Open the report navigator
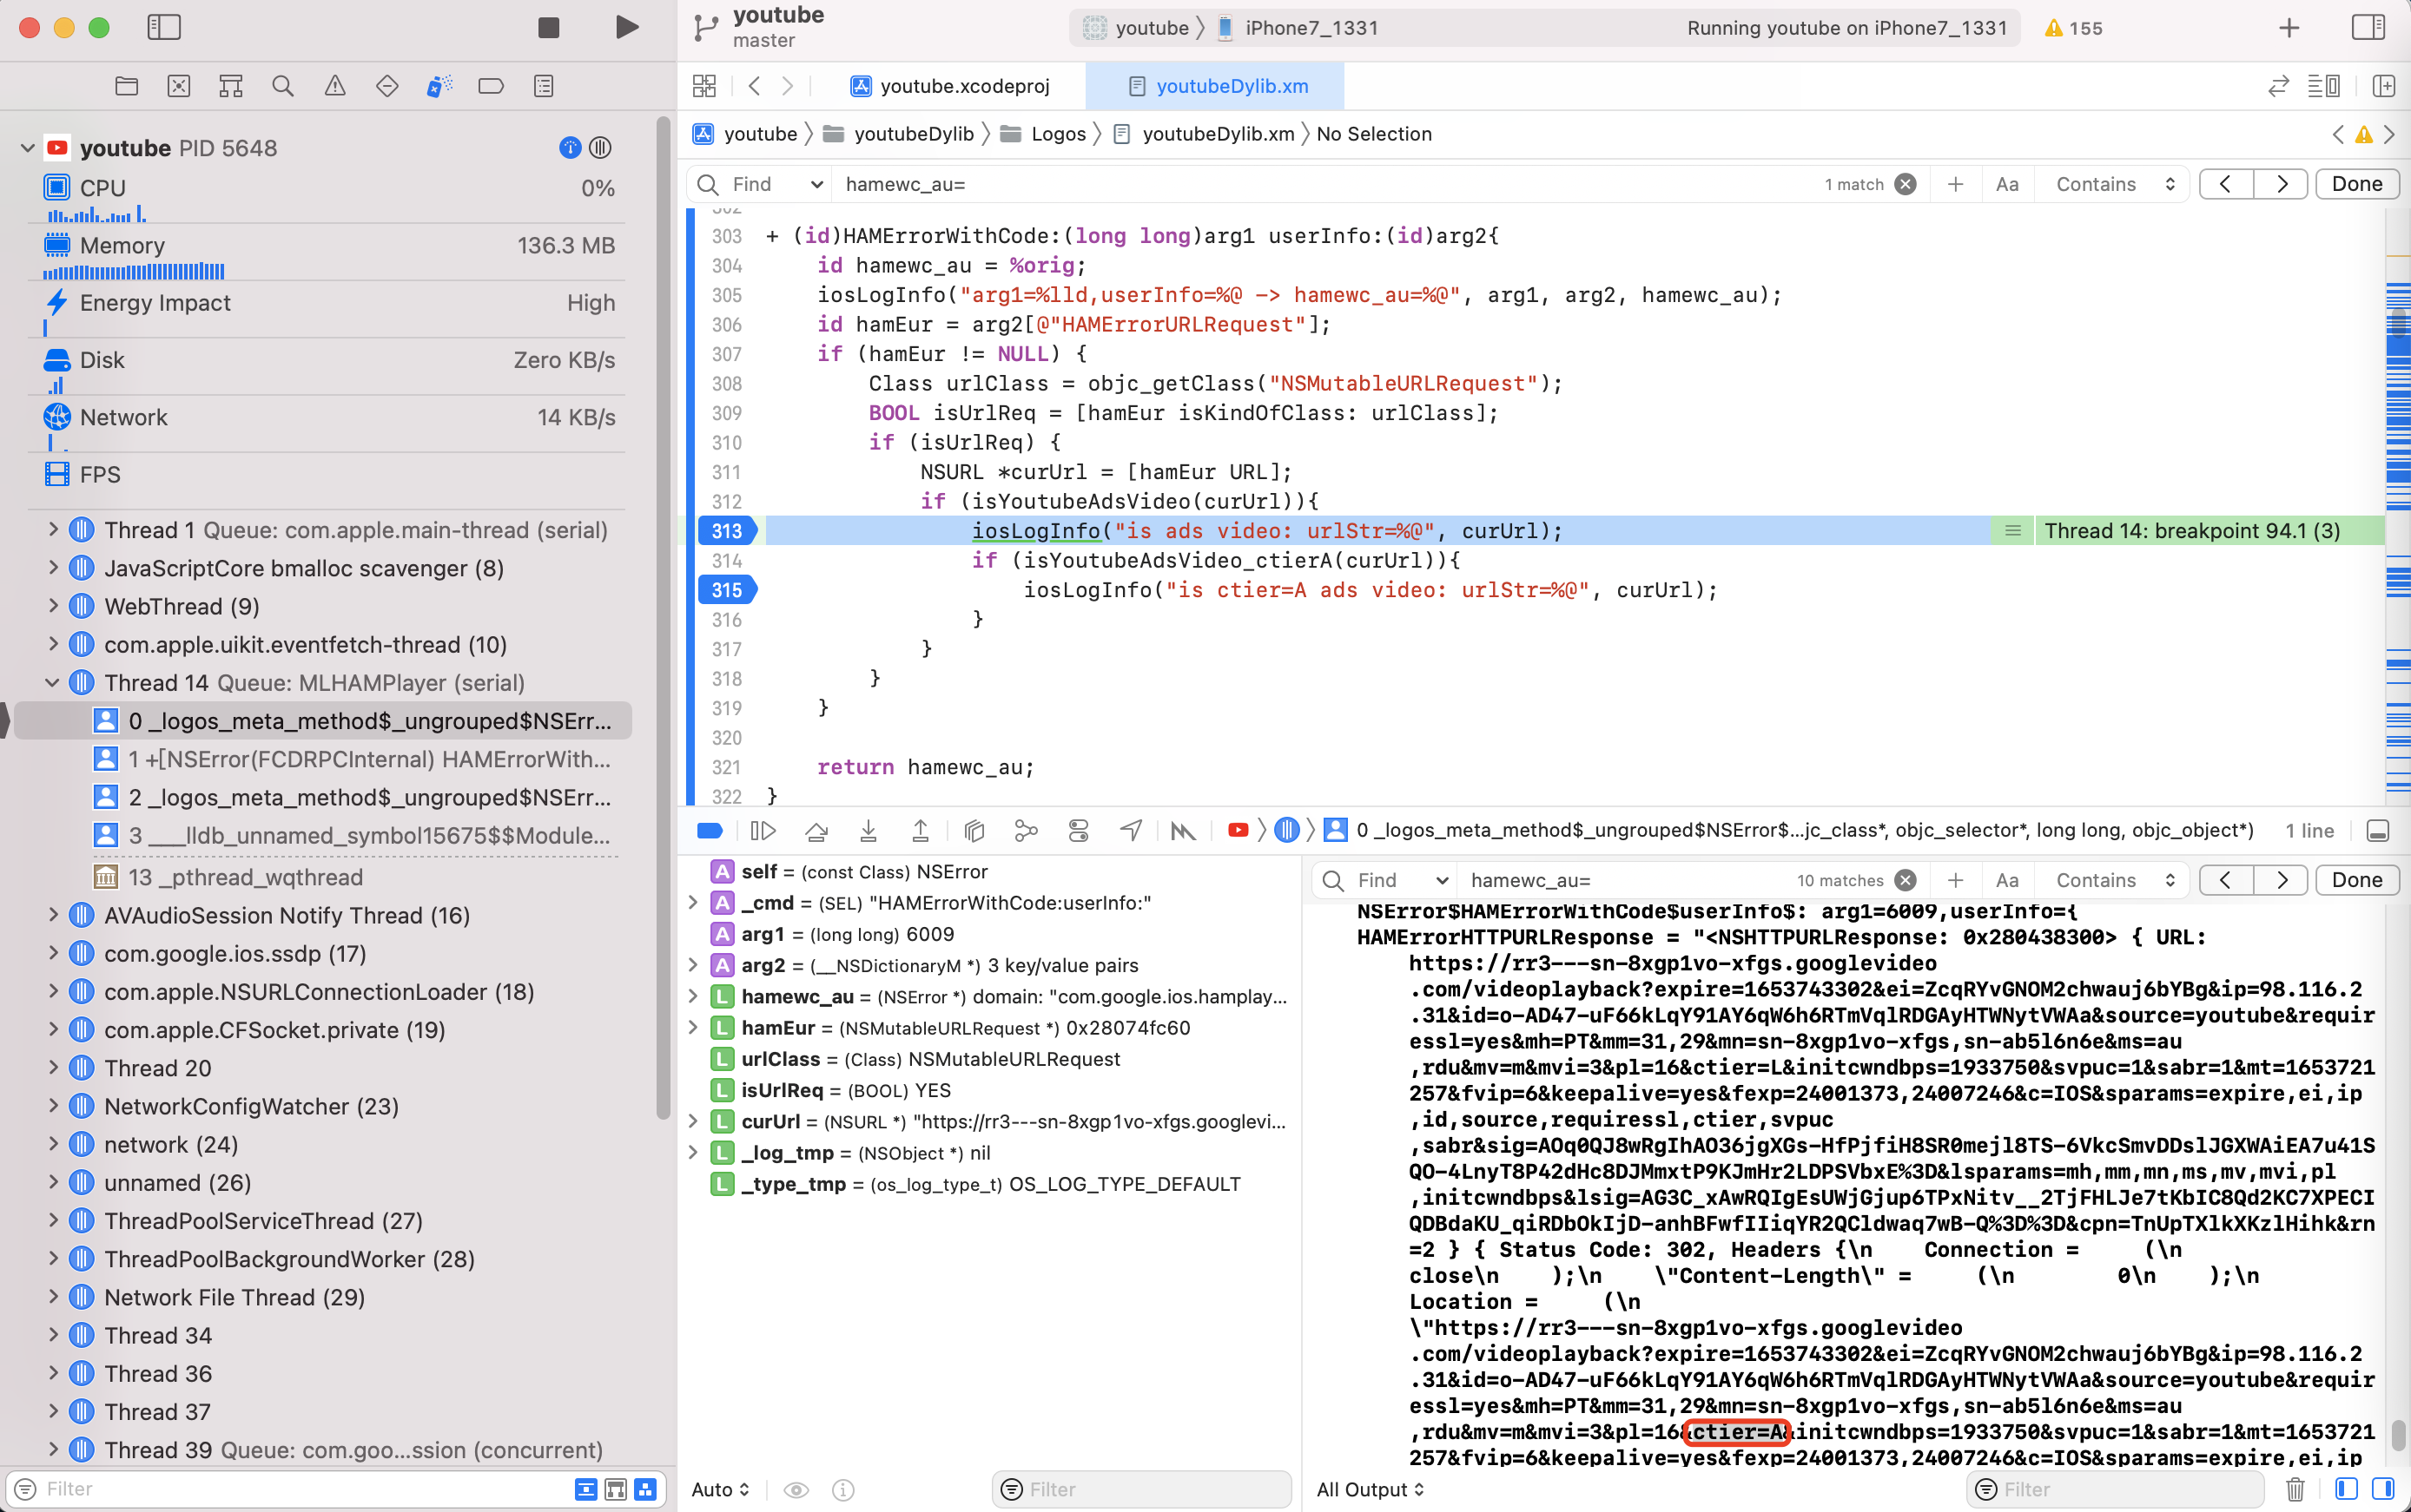The height and width of the screenshot is (1512, 2411). 543,86
